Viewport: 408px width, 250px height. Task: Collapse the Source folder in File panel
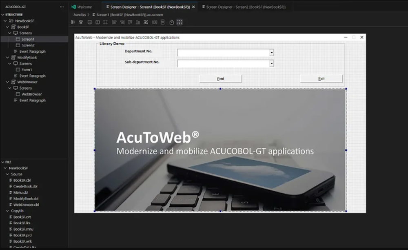[x=7, y=174]
